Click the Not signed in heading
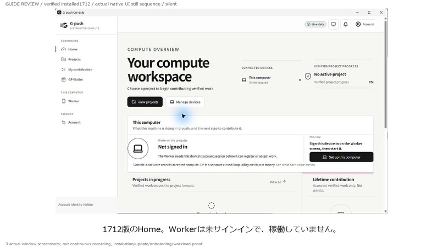 pos(173,147)
